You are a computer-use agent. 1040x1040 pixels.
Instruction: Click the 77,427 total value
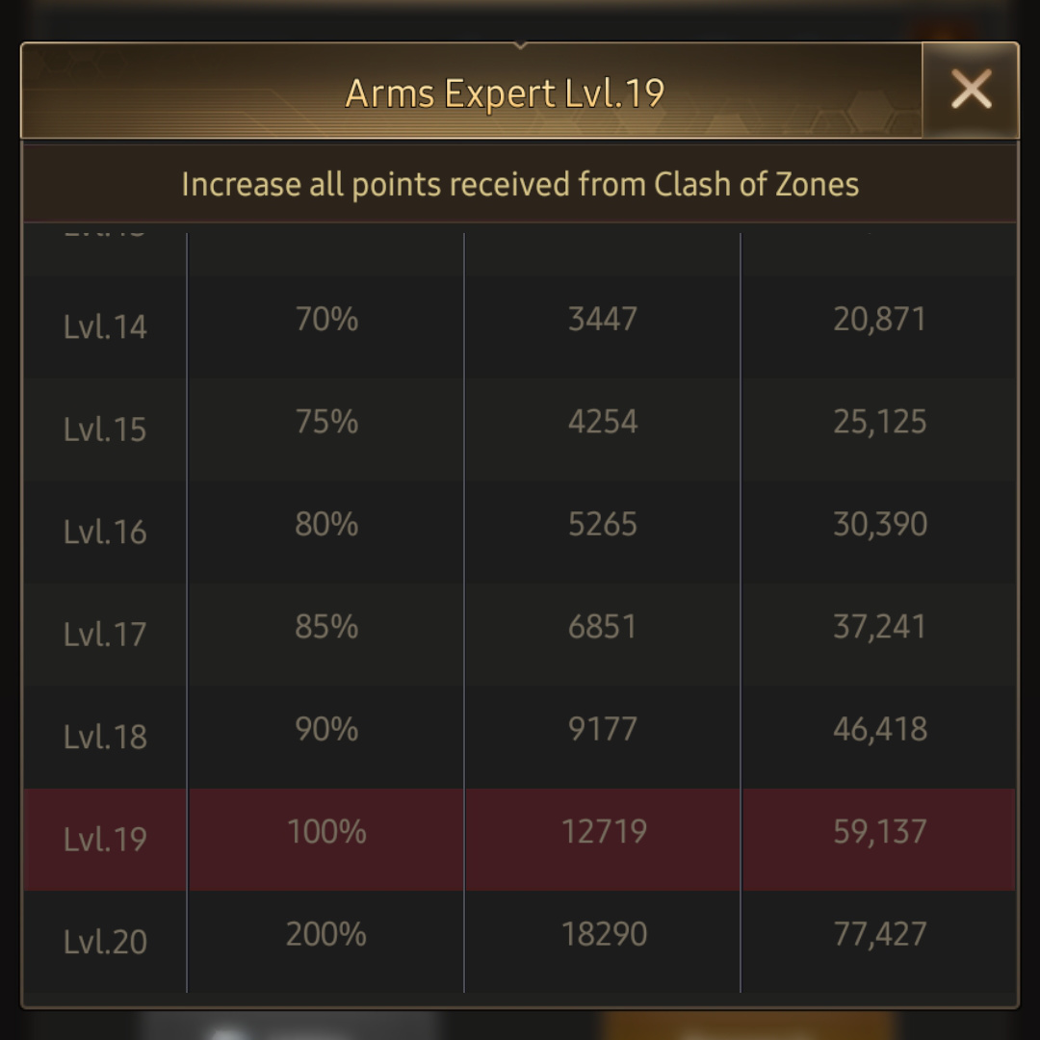pyautogui.click(x=879, y=934)
